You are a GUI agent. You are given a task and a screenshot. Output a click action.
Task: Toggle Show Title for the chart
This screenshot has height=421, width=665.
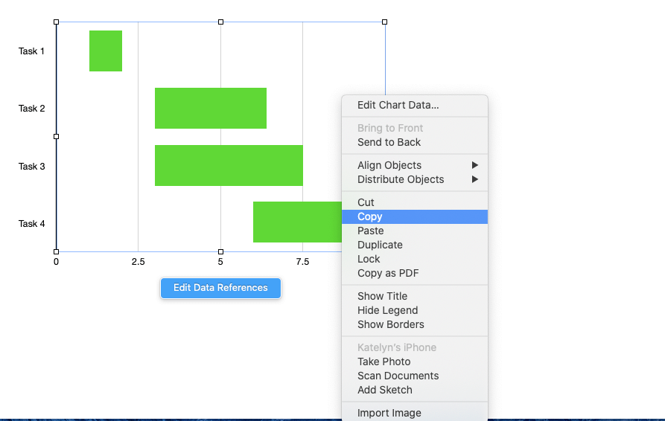[382, 296]
